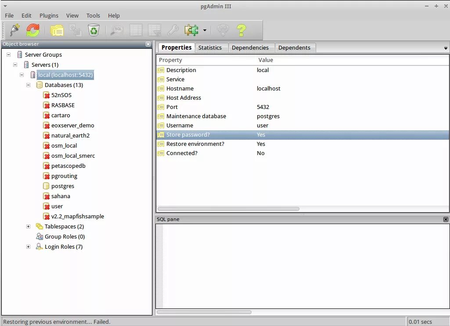The height and width of the screenshot is (326, 450).
Task: Open the Help menu
Action: (x=114, y=15)
